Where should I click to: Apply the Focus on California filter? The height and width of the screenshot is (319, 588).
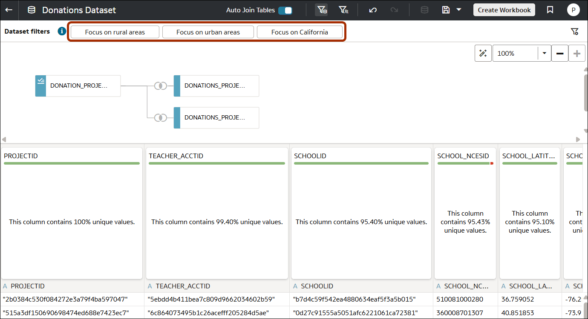(x=300, y=31)
